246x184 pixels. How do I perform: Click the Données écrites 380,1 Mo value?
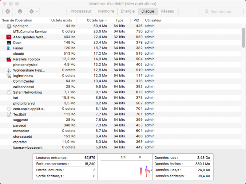pos(203,164)
